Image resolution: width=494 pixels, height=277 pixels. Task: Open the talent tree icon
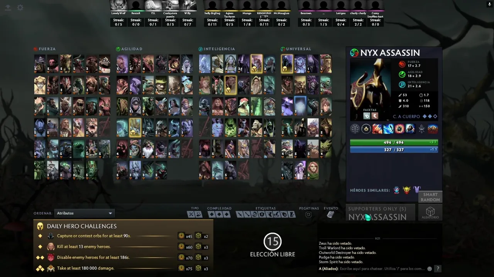coord(355,129)
